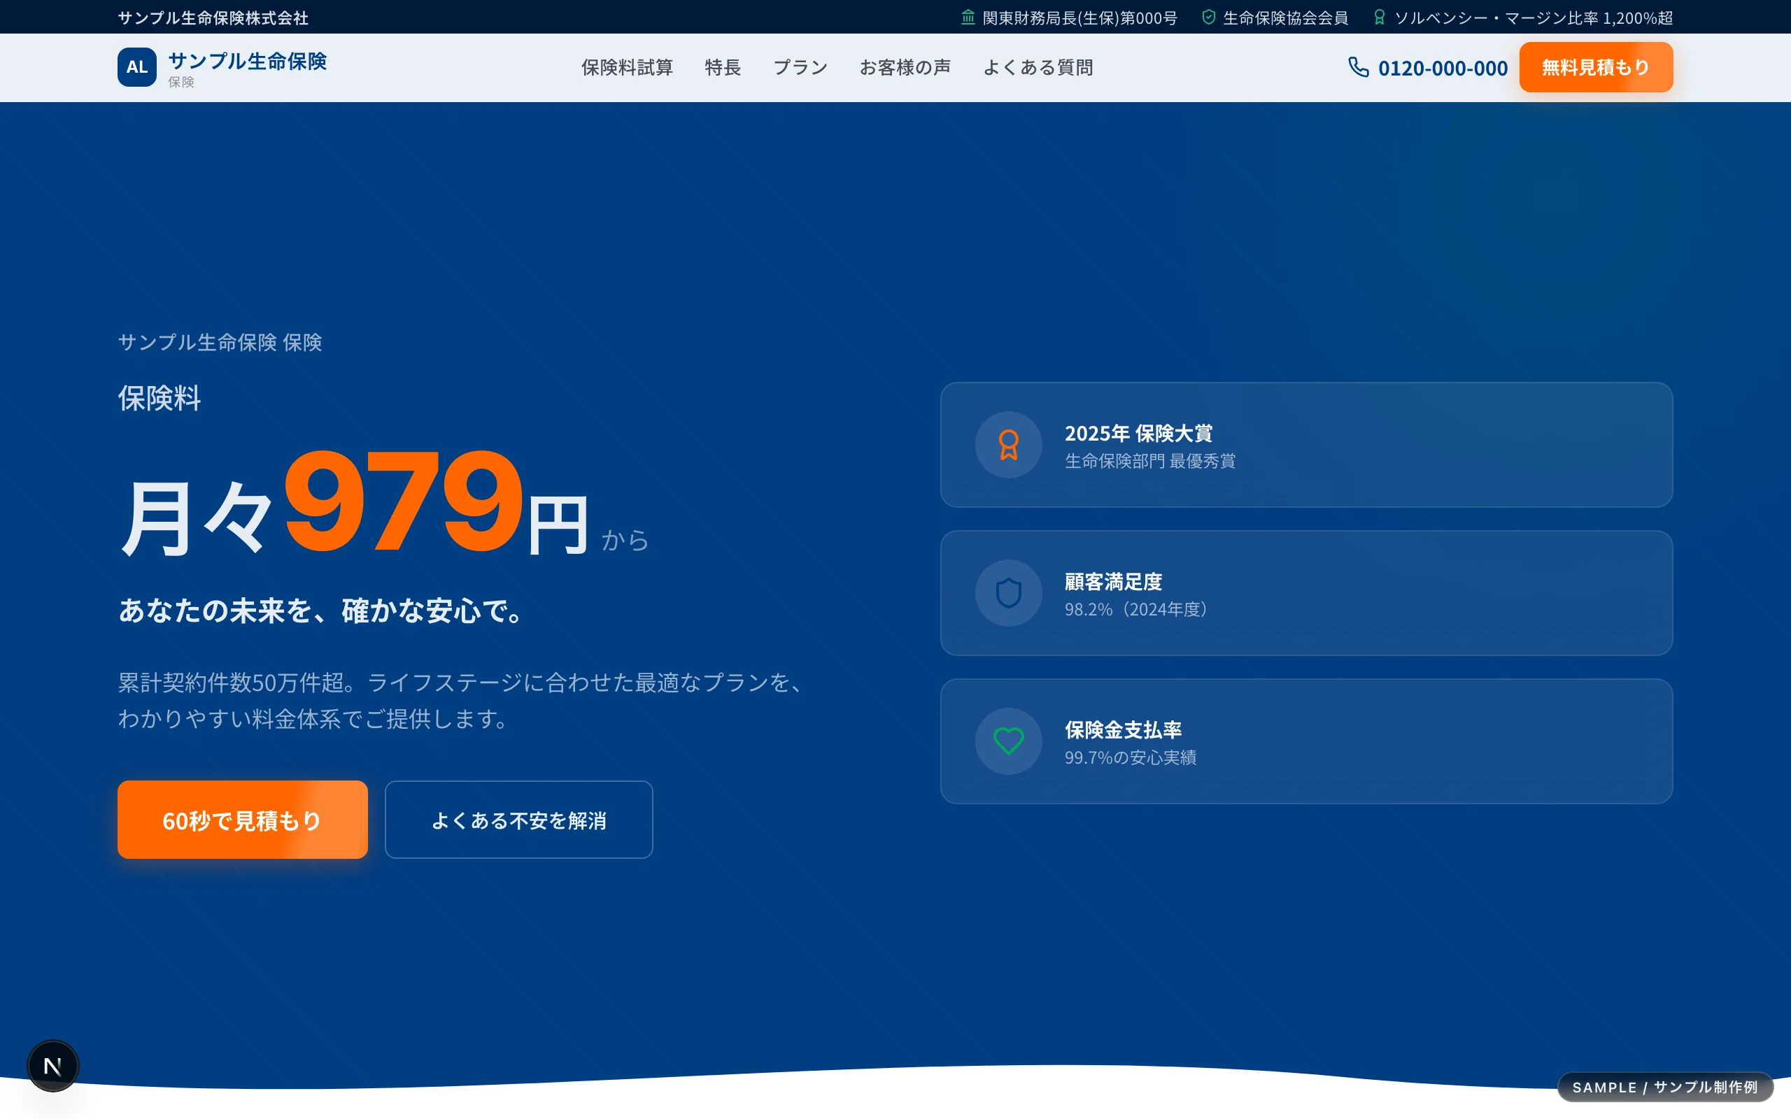Click the 99.7%の安心実績 text
The image size is (1791, 1119).
[x=1130, y=757]
